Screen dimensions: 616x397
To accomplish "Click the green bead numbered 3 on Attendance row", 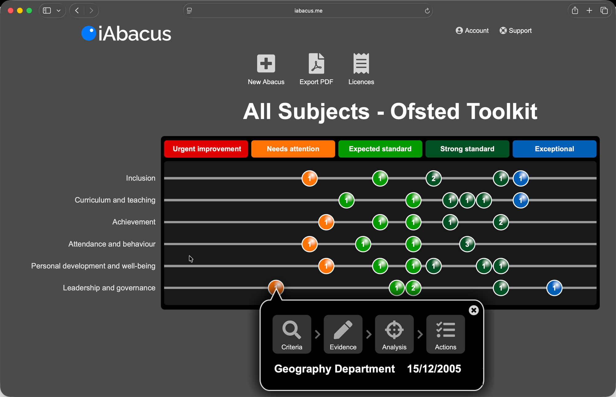I will [467, 244].
